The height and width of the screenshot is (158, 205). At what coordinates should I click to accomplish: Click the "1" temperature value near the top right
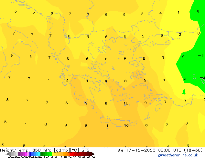click(x=178, y=12)
